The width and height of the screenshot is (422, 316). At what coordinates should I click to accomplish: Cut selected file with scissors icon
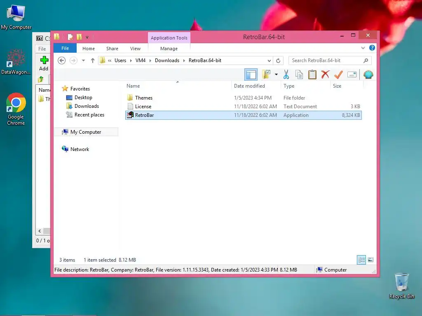point(286,74)
